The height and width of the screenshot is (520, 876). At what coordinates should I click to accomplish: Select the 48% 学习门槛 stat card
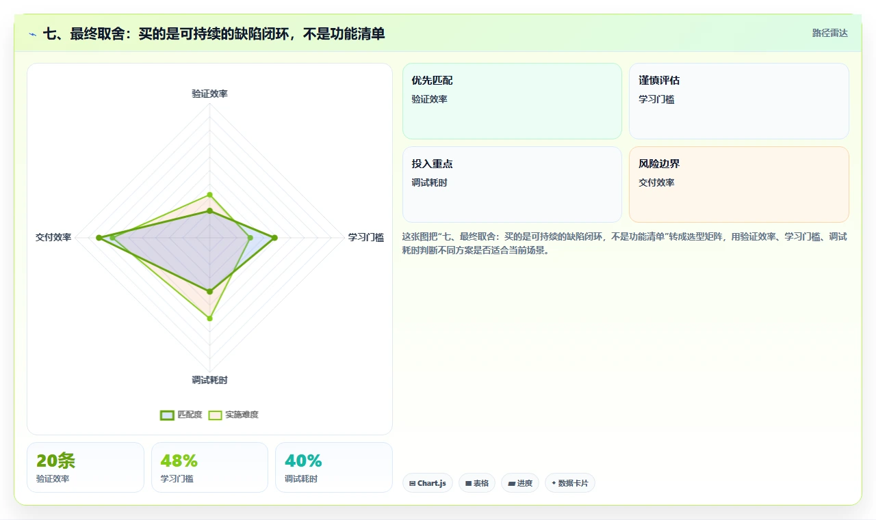(x=209, y=467)
